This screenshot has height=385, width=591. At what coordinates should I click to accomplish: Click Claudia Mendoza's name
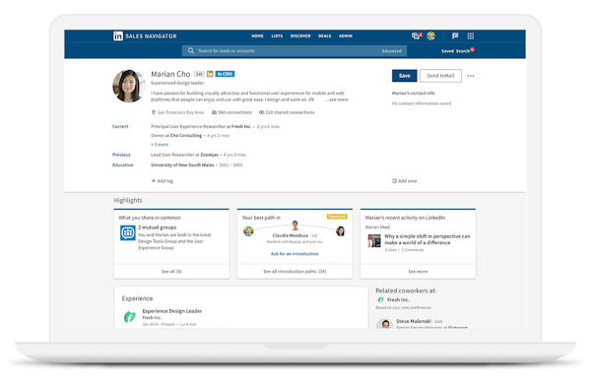click(291, 235)
